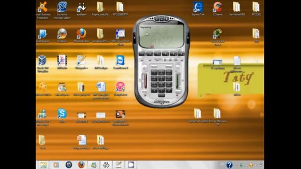The height and width of the screenshot is (169, 301).
Task: Click the clear button below the keypad
Action: 161,95
